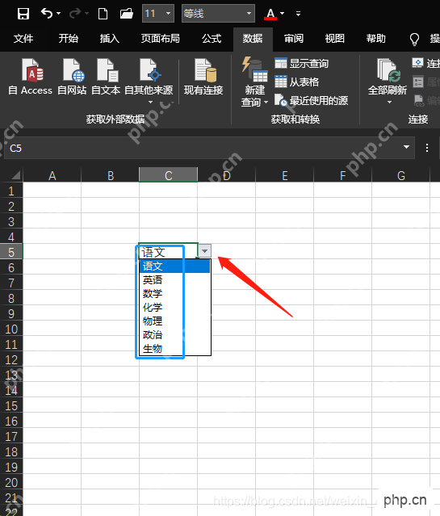
Task: Open the 新建查询 dropdown menu
Action: tap(255, 82)
